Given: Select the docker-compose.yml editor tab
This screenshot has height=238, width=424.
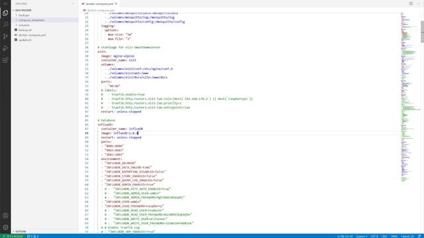Looking at the screenshot, I should [99, 4].
